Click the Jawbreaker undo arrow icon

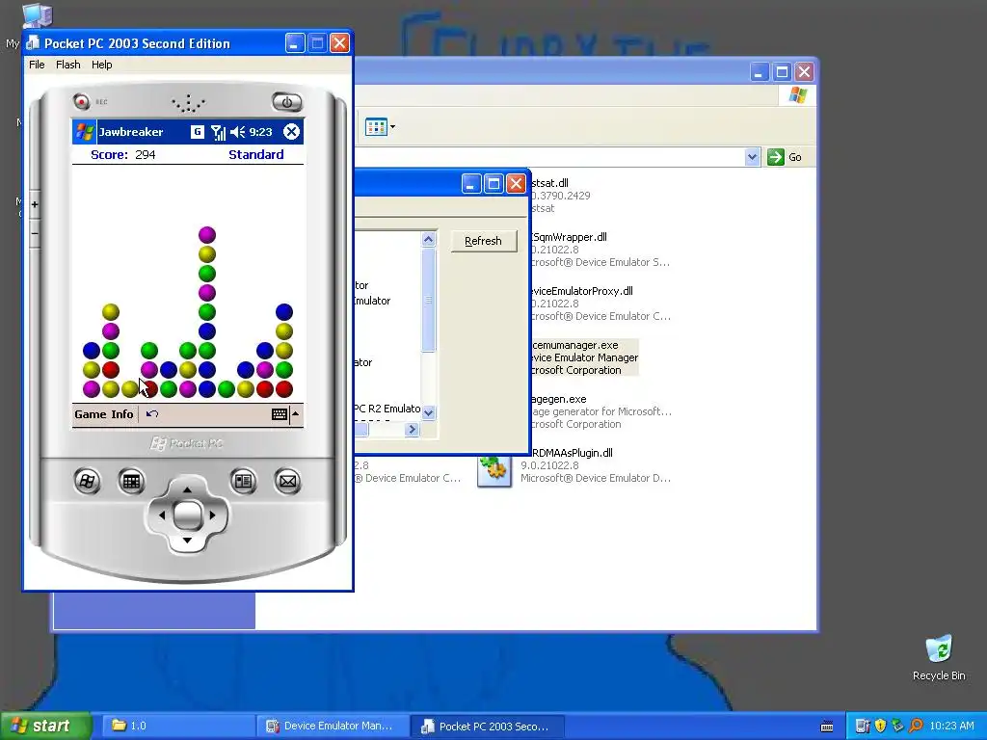(152, 414)
